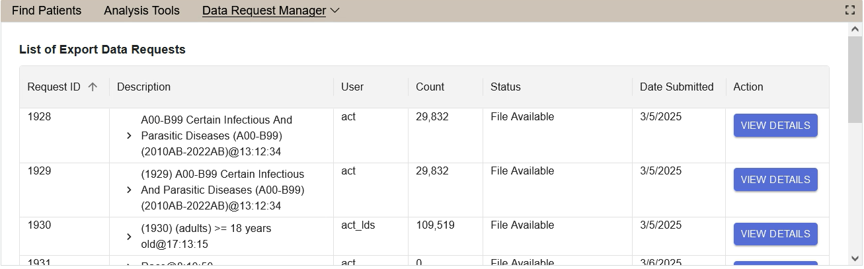Open Analysis Tools
The image size is (864, 269).
pos(141,11)
